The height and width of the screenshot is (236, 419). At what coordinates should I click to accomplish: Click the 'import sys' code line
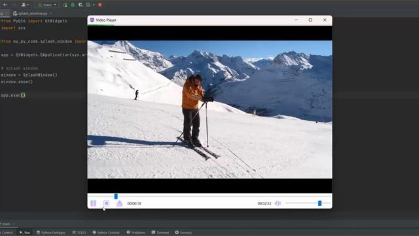pyautogui.click(x=13, y=28)
